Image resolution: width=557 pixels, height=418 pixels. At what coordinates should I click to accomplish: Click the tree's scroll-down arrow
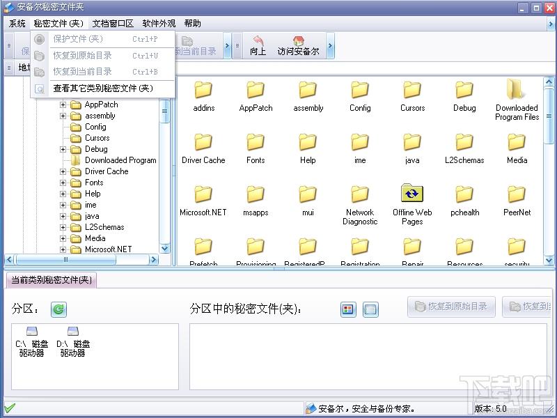(165, 249)
